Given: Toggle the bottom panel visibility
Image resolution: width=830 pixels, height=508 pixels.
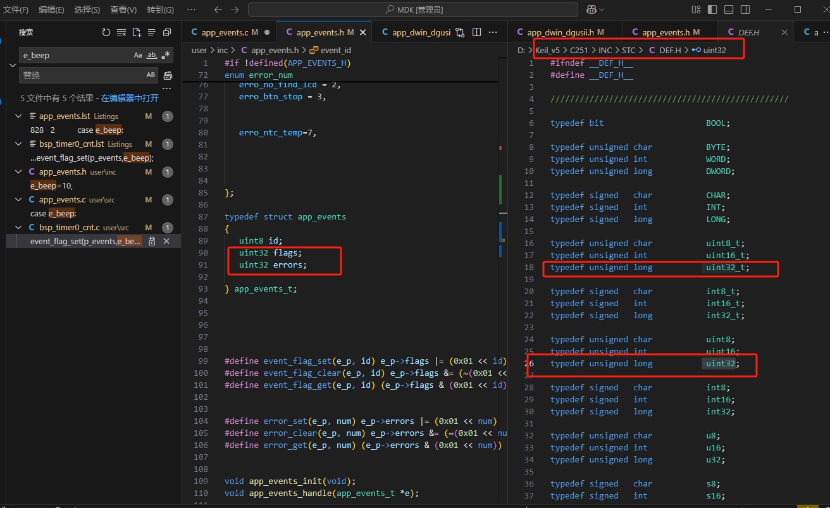Looking at the screenshot, I should (729, 9).
